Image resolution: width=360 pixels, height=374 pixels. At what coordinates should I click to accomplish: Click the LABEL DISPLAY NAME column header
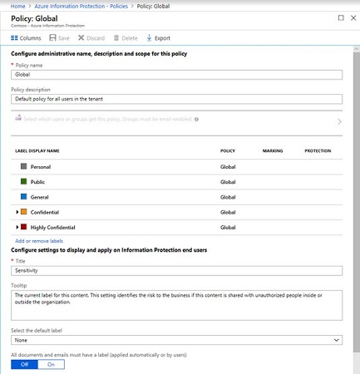[x=37, y=150]
